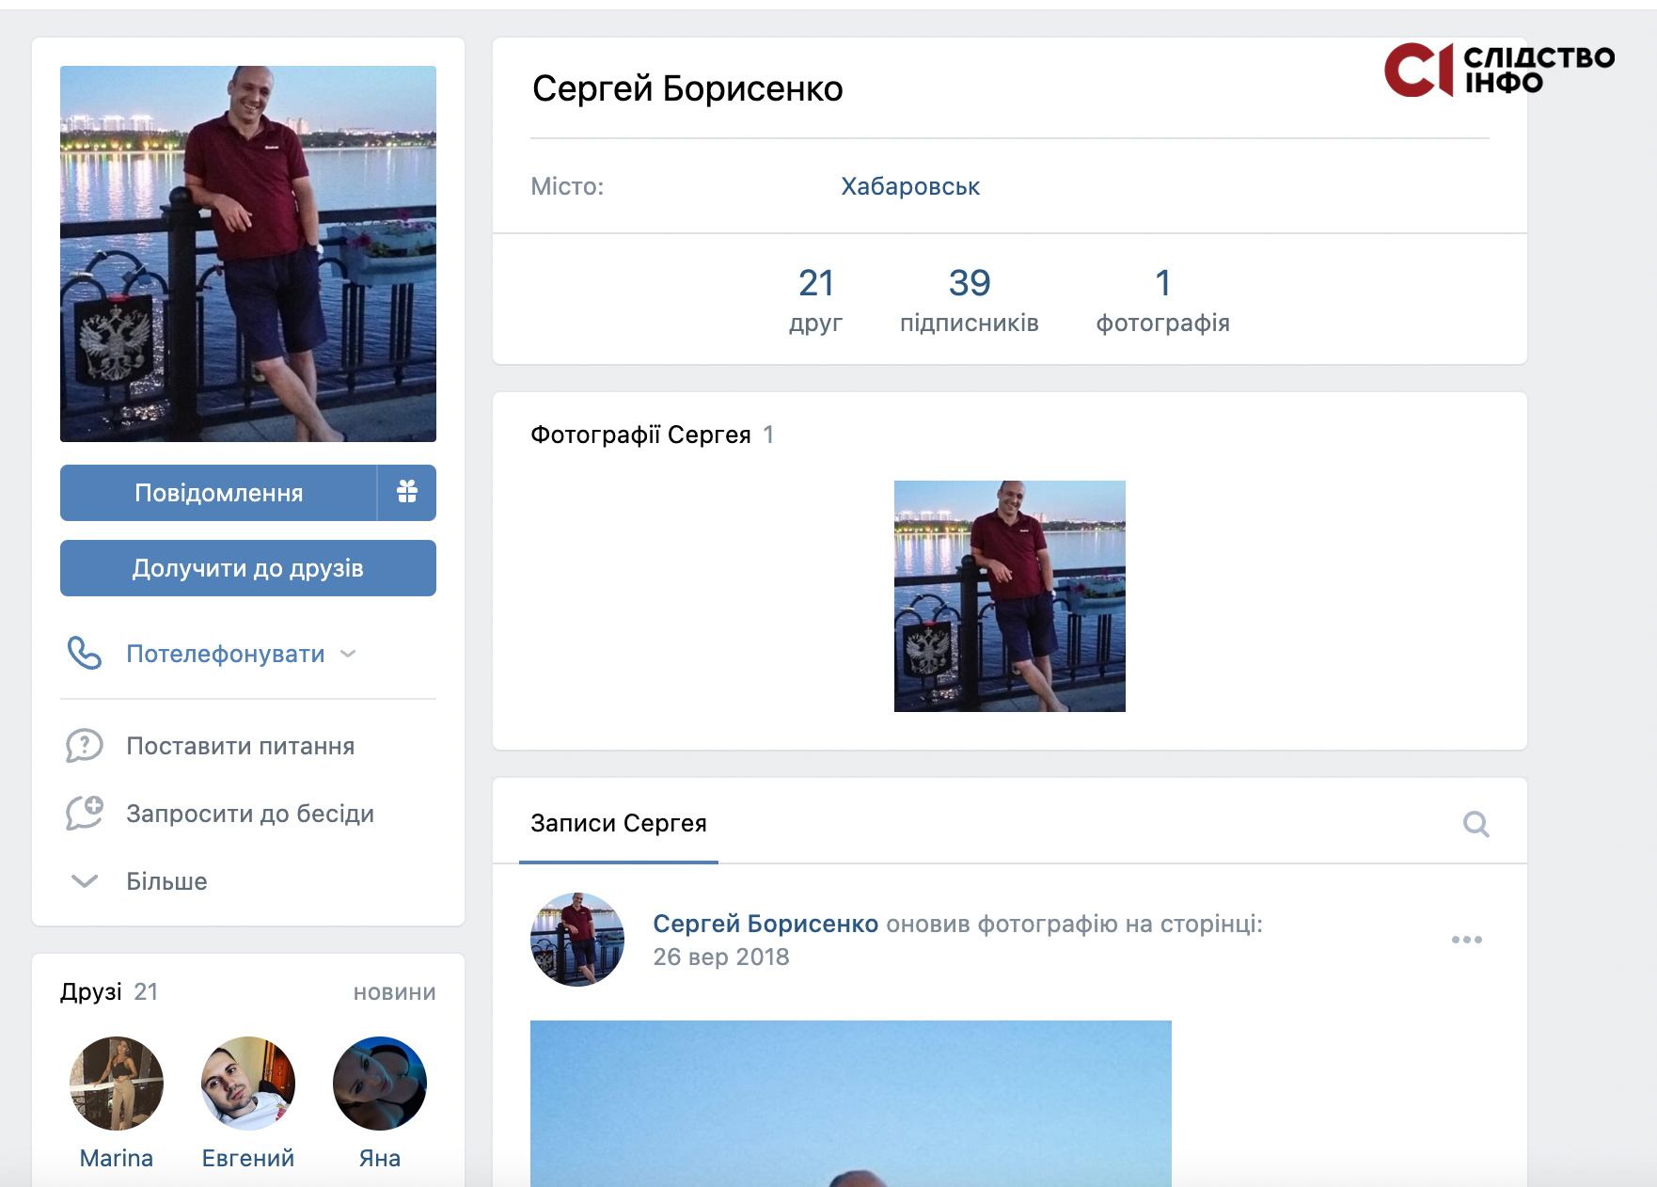Open the Більше options list
Image resolution: width=1657 pixels, height=1187 pixels.
(x=166, y=881)
